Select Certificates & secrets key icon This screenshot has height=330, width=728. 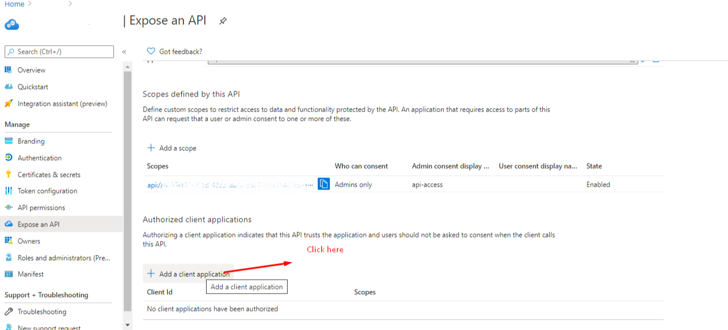pos(9,175)
